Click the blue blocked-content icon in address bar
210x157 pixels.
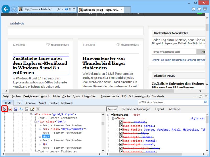[67, 9]
